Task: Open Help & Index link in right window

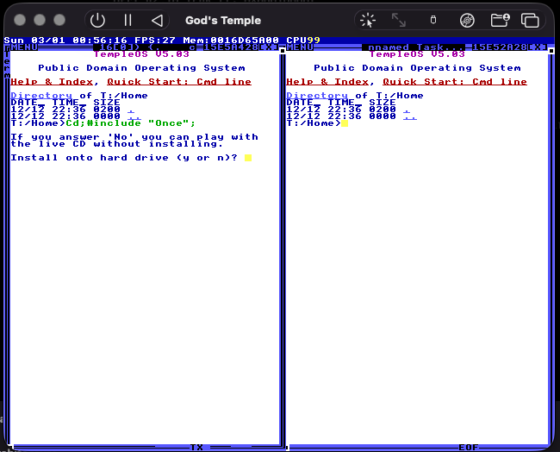Action: coord(327,82)
